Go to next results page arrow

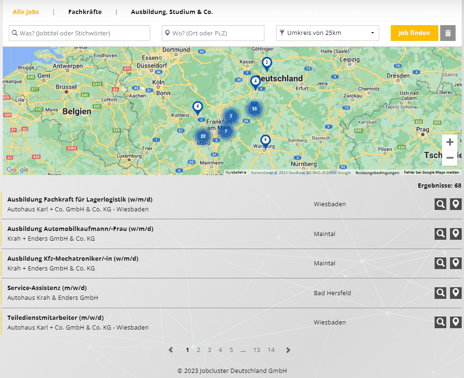point(288,350)
